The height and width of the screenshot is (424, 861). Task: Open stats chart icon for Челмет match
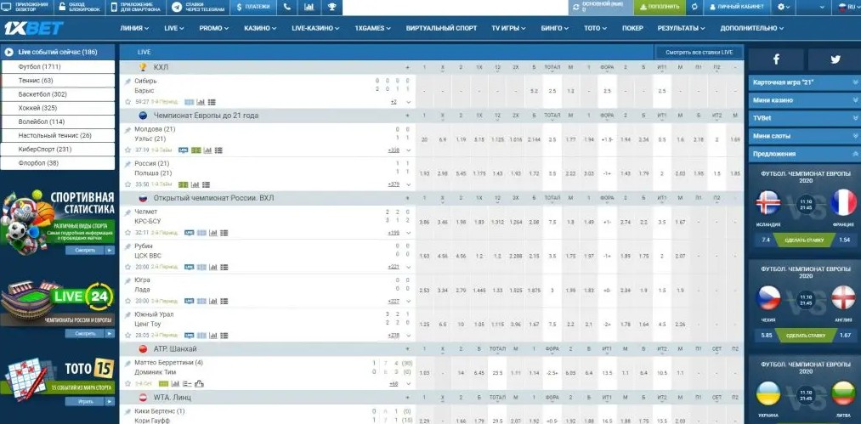point(213,233)
